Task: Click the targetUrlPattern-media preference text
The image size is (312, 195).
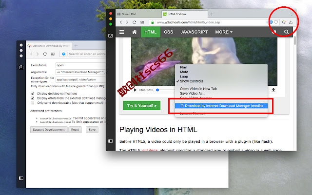Action: [x=56, y=118]
